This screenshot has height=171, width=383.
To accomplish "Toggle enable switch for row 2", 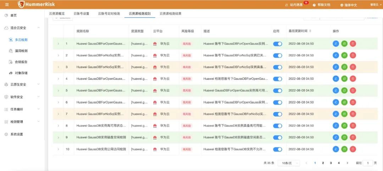I will [x=277, y=55].
